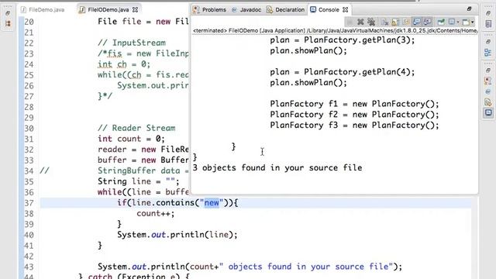Click line number 43 in the editor ruler
Image resolution: width=496 pixels, height=279 pixels.
tap(29, 267)
